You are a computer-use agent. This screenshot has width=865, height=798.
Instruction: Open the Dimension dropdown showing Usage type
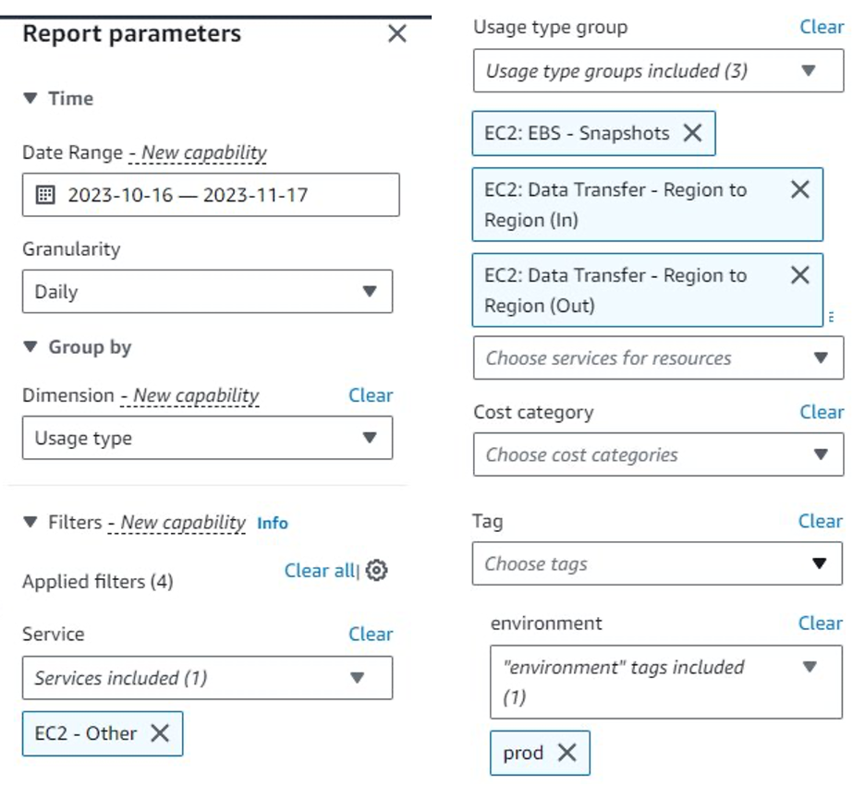207,438
